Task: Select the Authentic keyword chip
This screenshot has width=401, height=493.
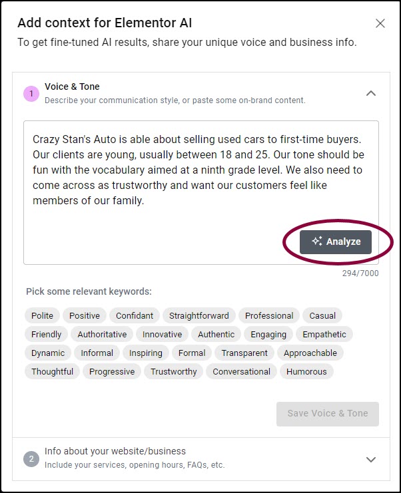Action: point(216,334)
